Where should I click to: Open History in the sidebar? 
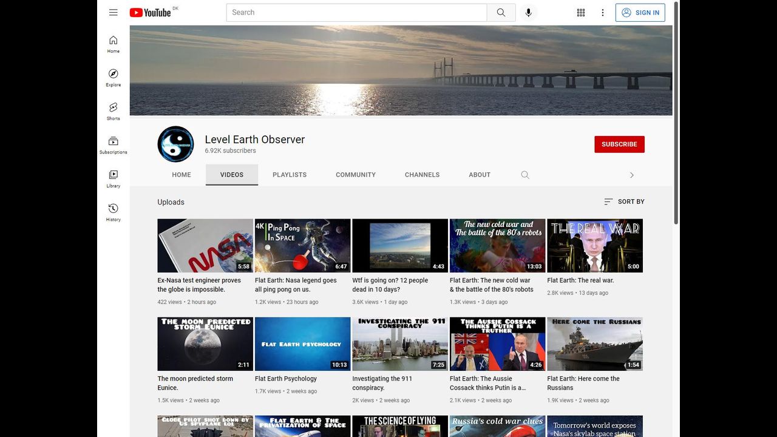(114, 212)
